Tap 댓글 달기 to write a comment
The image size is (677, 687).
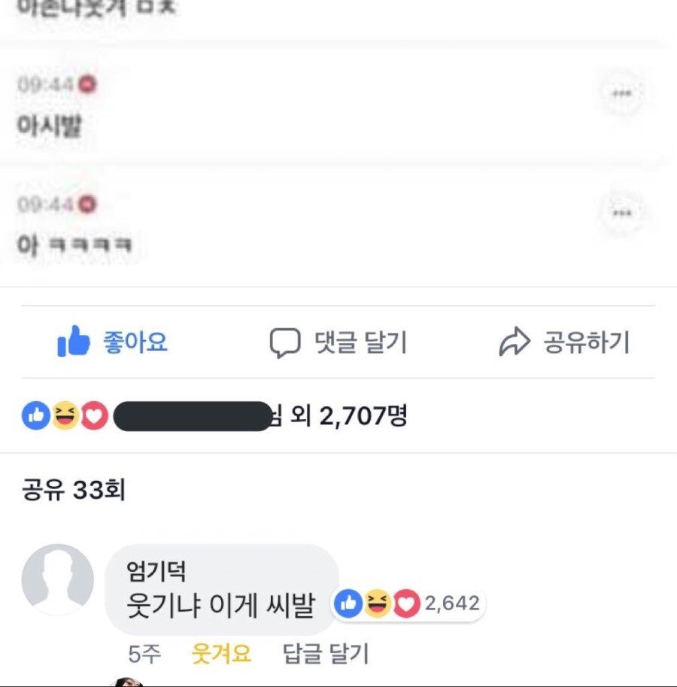pos(360,343)
